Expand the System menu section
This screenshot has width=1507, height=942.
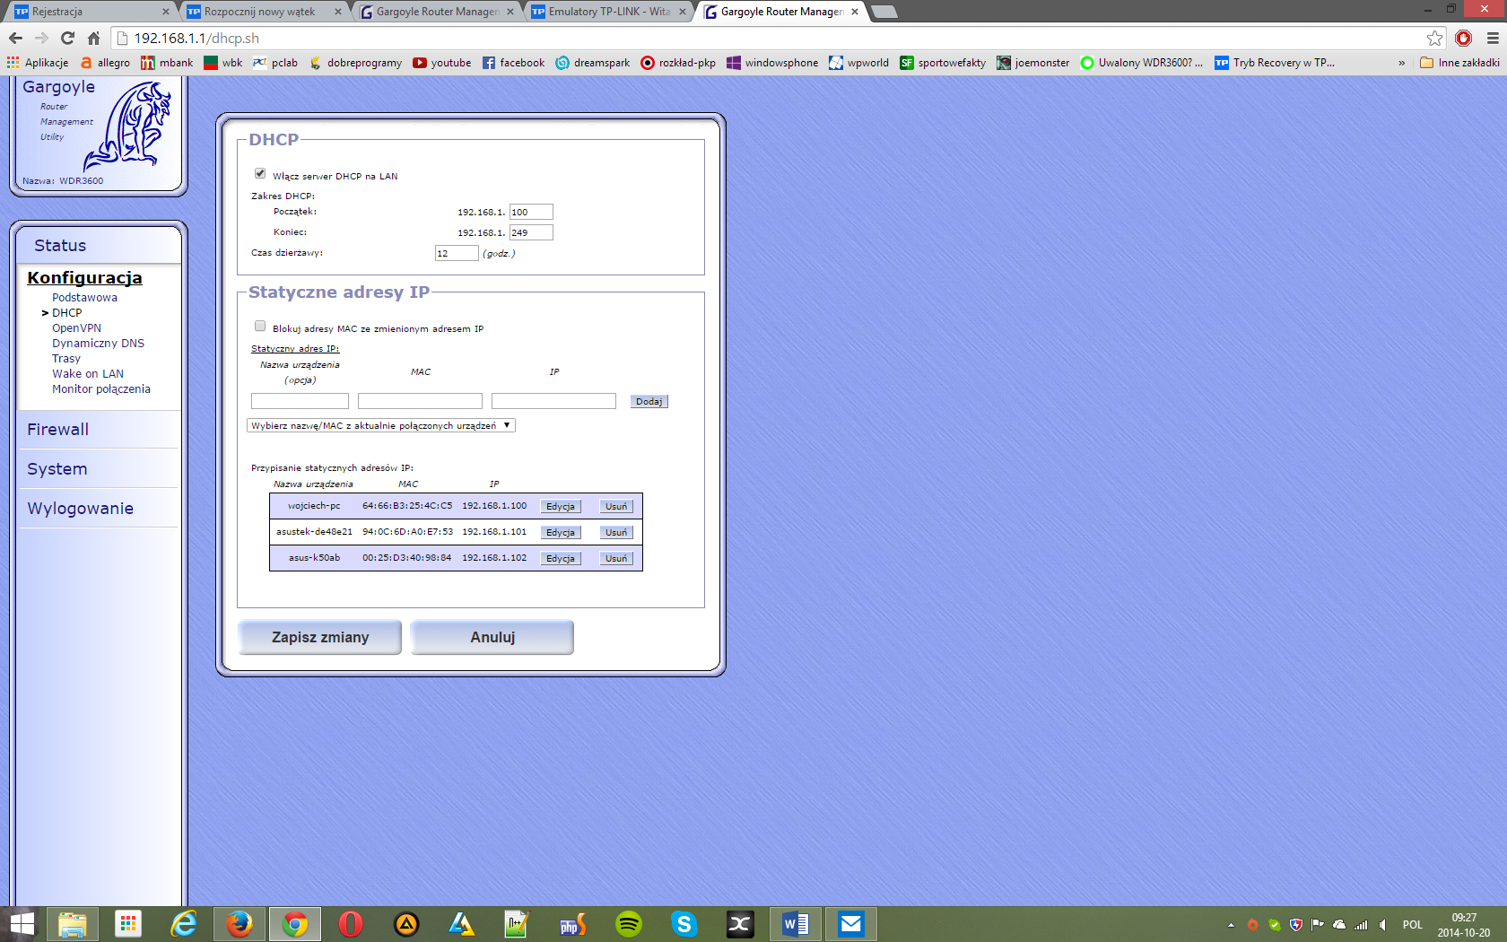point(57,469)
